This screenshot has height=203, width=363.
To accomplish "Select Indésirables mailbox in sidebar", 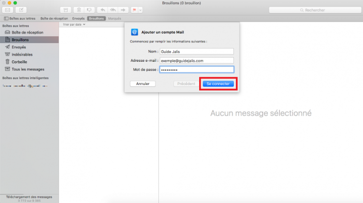I will click(x=23, y=54).
